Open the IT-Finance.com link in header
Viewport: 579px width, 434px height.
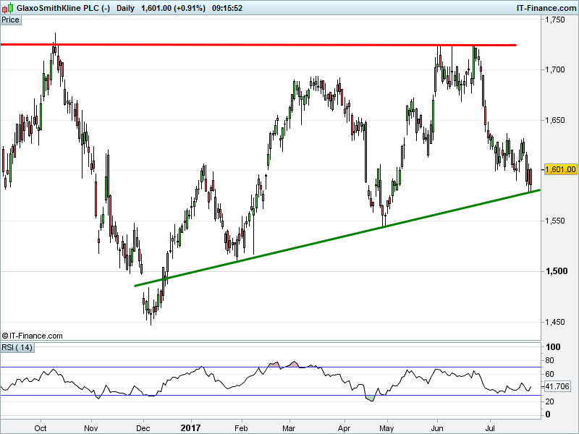[x=546, y=8]
